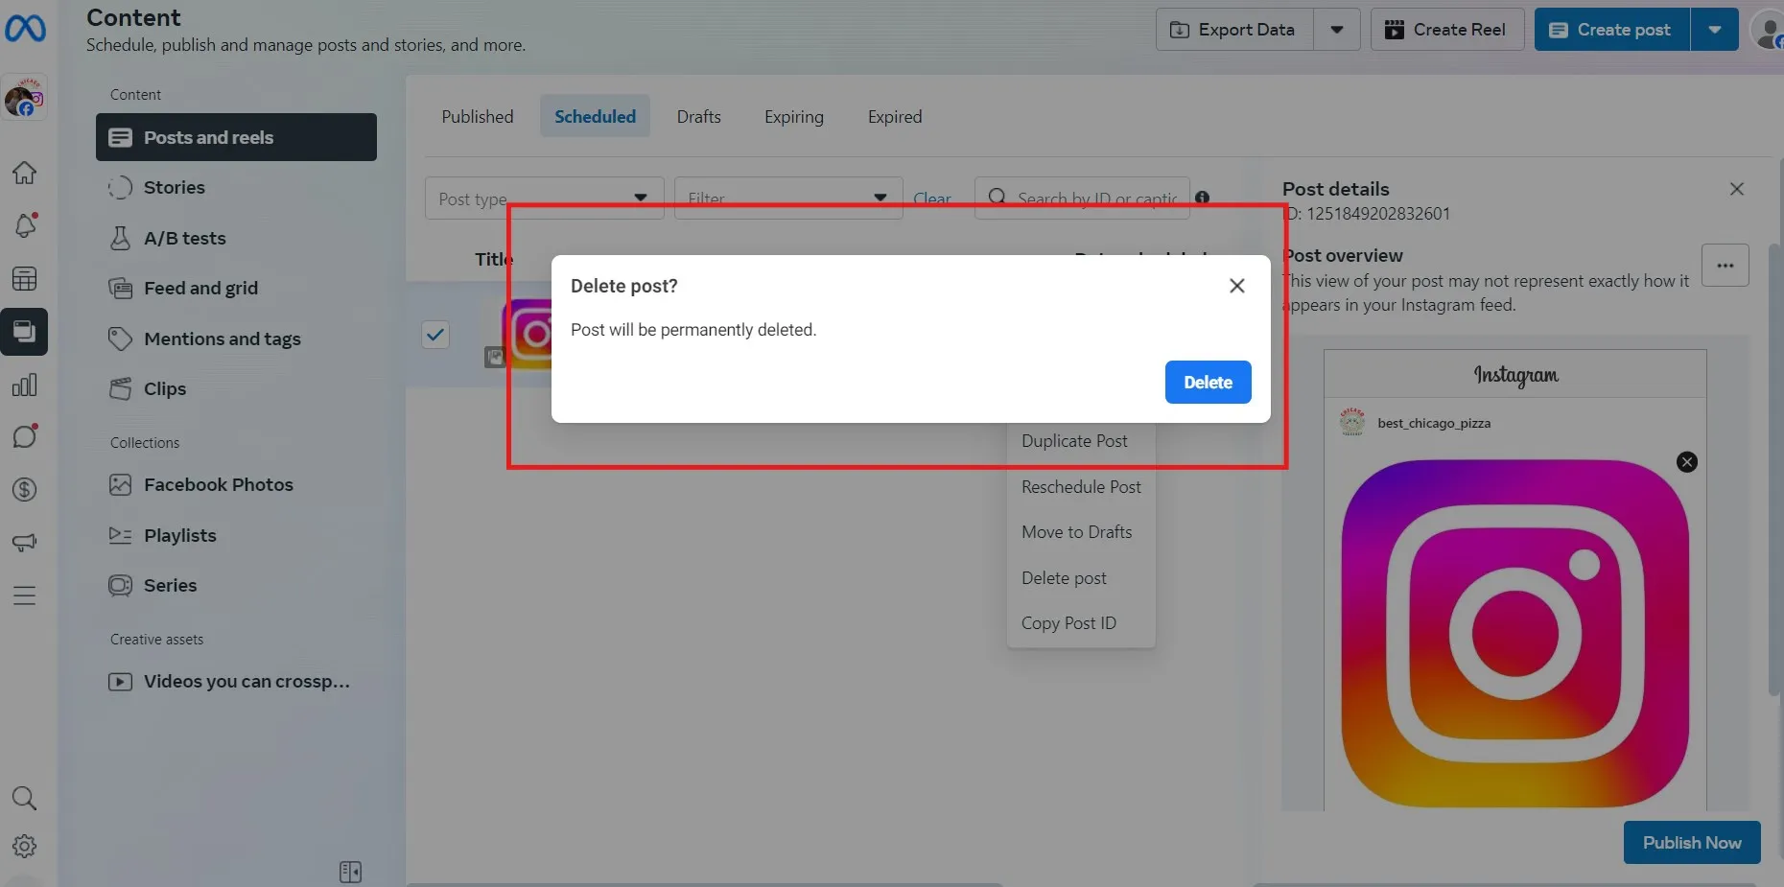
Task: Choose Delete post menu item
Action: click(1081, 578)
